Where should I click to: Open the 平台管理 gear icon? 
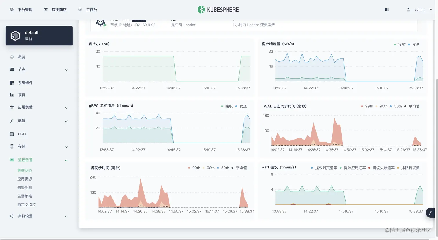[x=12, y=10]
